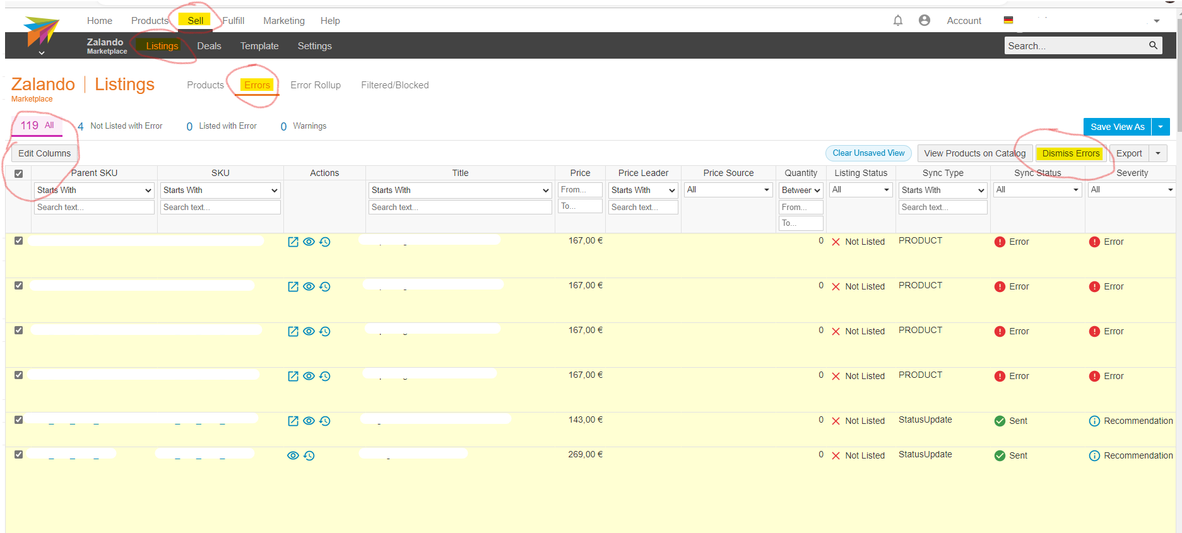This screenshot has width=1182, height=533.
Task: Open edit icon in first product row
Action: 293,242
